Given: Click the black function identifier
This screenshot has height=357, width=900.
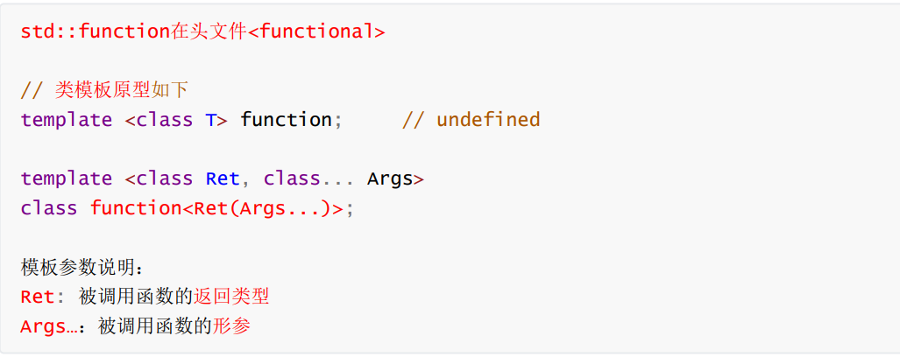Looking at the screenshot, I should point(286,120).
